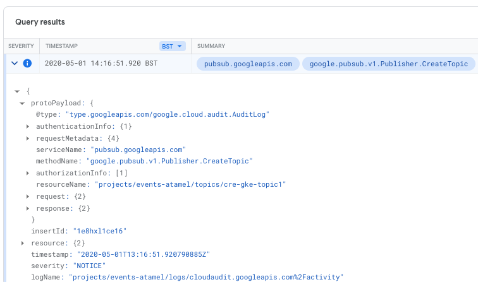This screenshot has width=478, height=282.
Task: Expand the request field
Action: (28, 196)
